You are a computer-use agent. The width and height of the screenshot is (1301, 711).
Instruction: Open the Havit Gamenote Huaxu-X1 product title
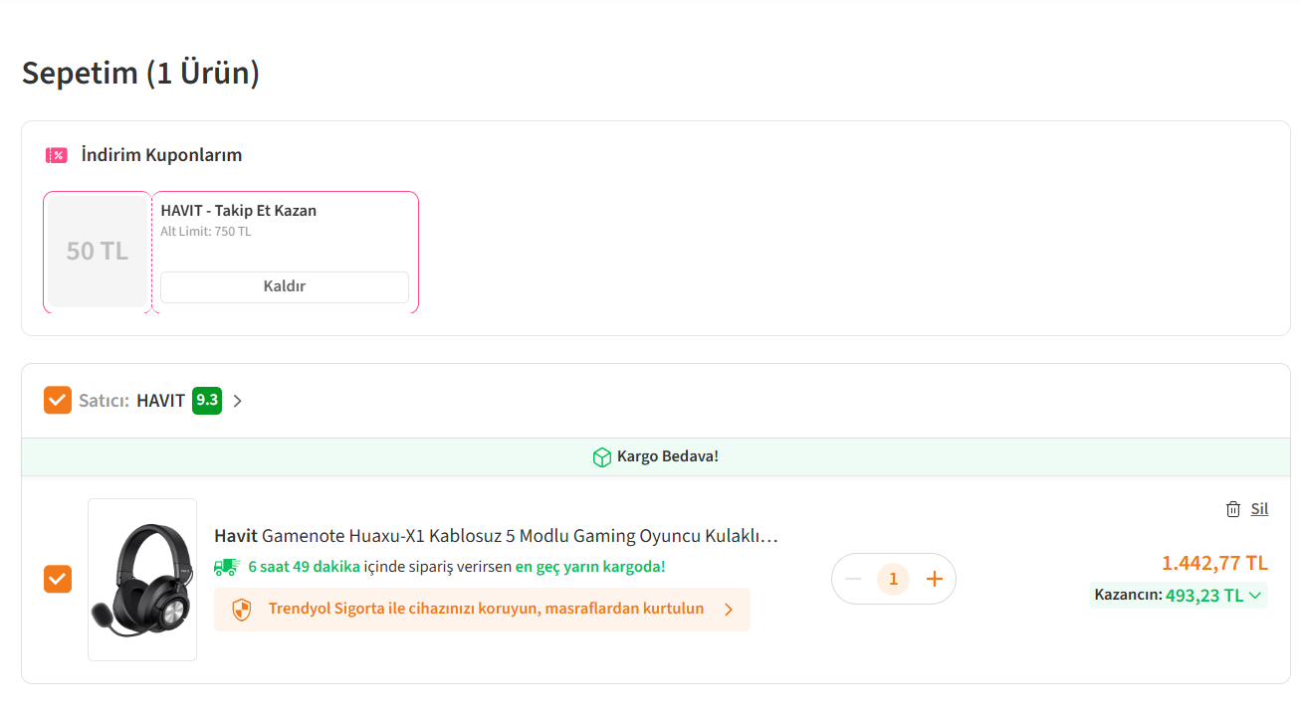click(496, 536)
